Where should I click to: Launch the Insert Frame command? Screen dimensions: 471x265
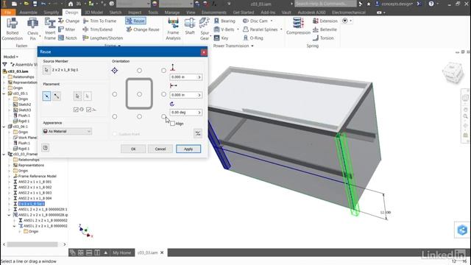pyautogui.click(x=49, y=29)
